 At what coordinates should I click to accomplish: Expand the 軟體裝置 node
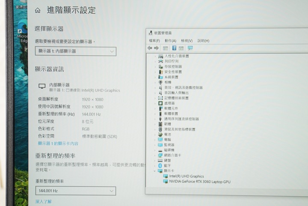[155, 114]
